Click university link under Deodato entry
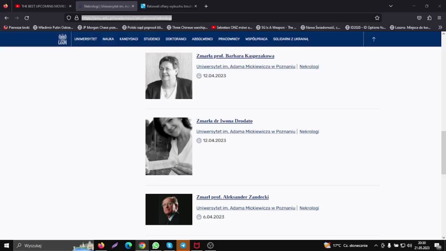The image size is (446, 251). (246, 131)
